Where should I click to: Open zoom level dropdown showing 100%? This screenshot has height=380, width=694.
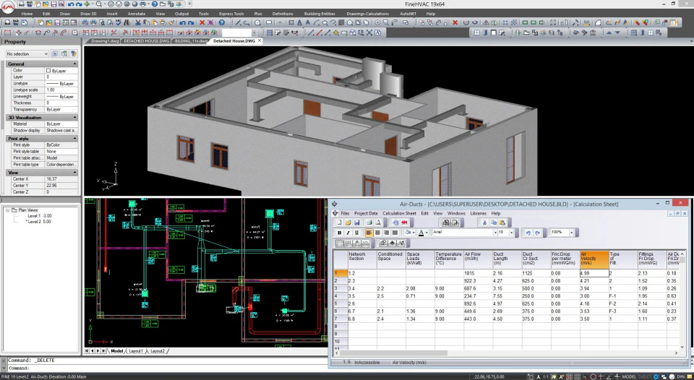pyautogui.click(x=571, y=232)
